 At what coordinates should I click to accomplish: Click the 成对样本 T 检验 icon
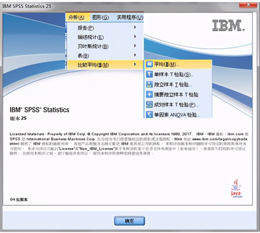click(149, 104)
